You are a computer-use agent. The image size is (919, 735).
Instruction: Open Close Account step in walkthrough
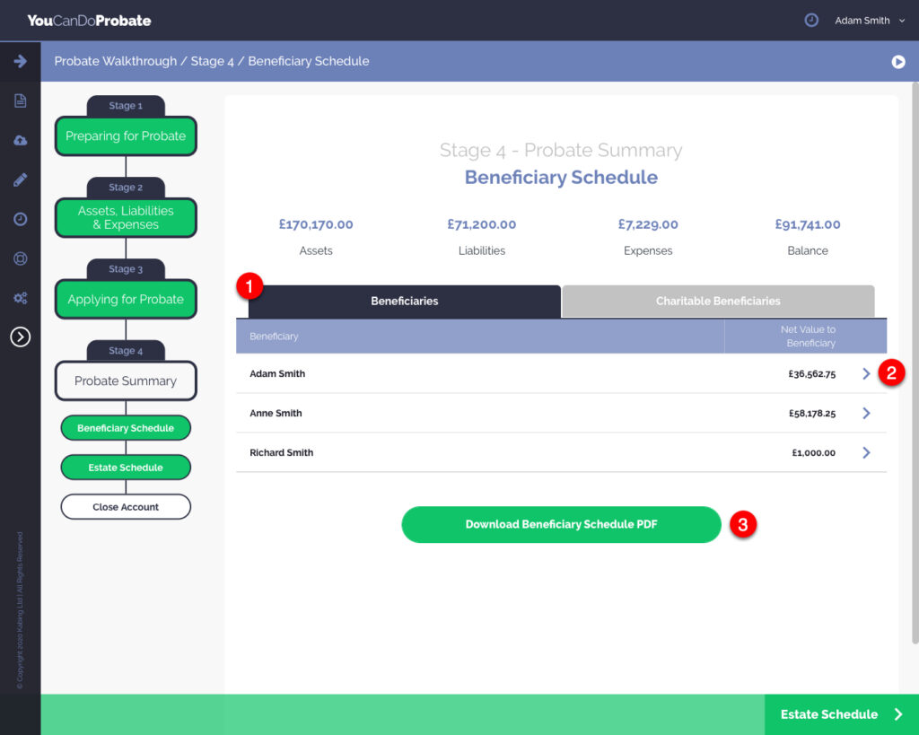click(x=126, y=507)
